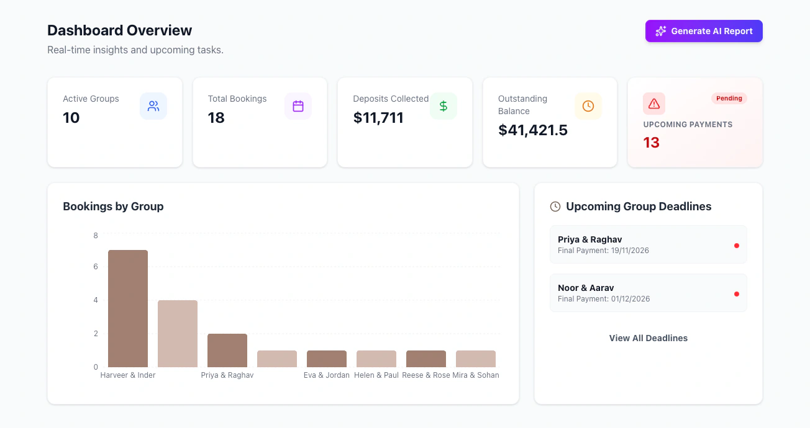Click the Generate AI Report button
Screen dimensions: 810x428
(x=704, y=31)
